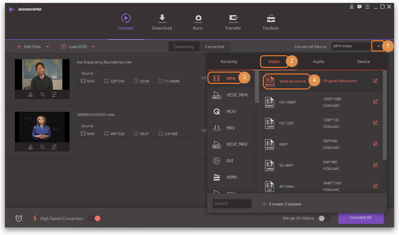Viewport: 399px width, 235px height.
Task: Switch to the Device tab
Action: pyautogui.click(x=363, y=62)
